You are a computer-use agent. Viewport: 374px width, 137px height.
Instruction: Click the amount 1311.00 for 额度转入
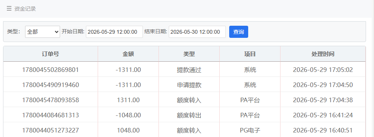click(128, 100)
